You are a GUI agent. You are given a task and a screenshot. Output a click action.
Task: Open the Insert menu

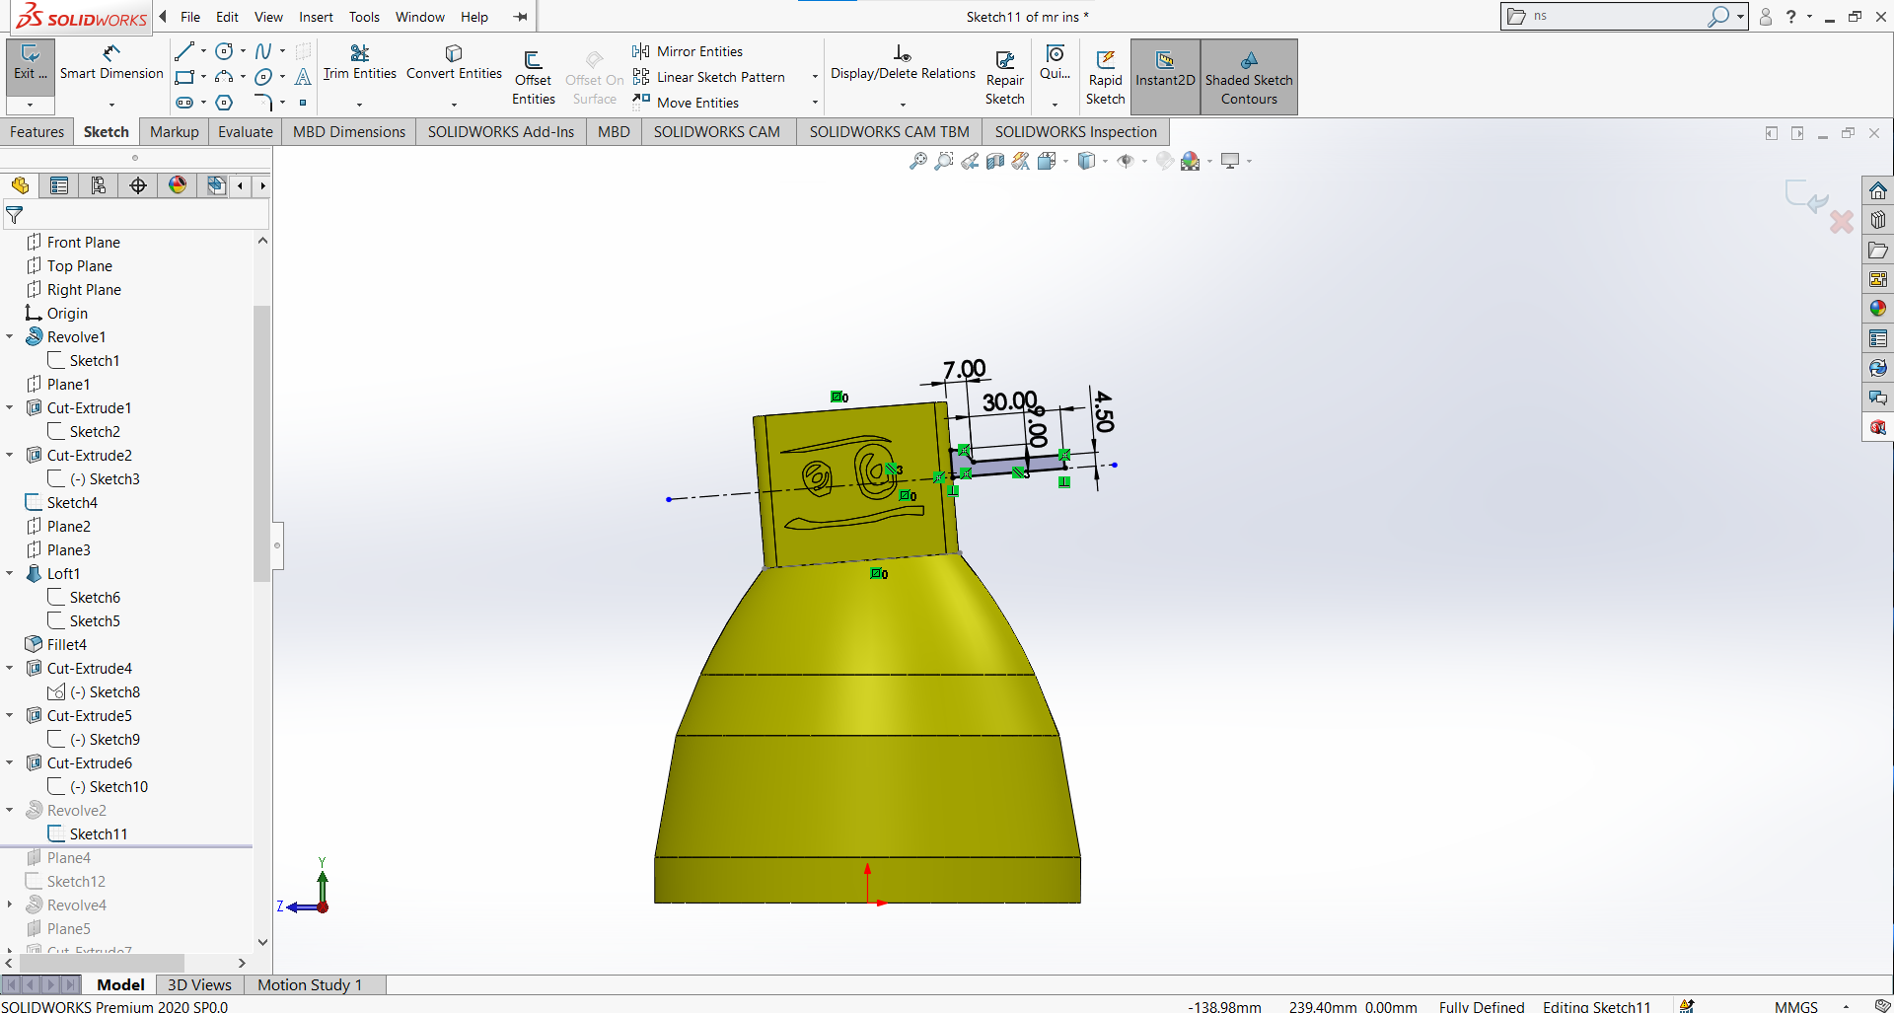(x=316, y=17)
